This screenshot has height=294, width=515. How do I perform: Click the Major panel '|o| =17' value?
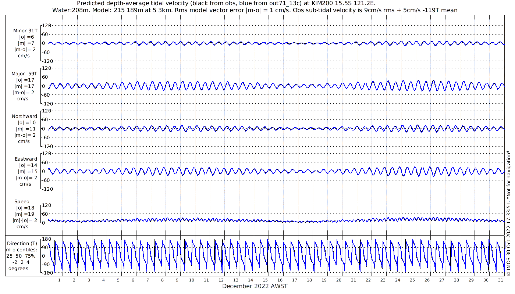click(25, 80)
